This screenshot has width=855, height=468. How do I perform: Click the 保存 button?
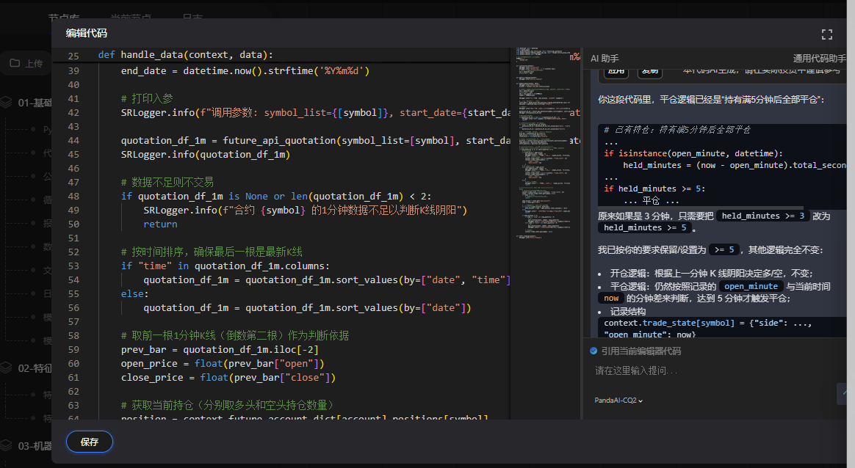click(90, 442)
